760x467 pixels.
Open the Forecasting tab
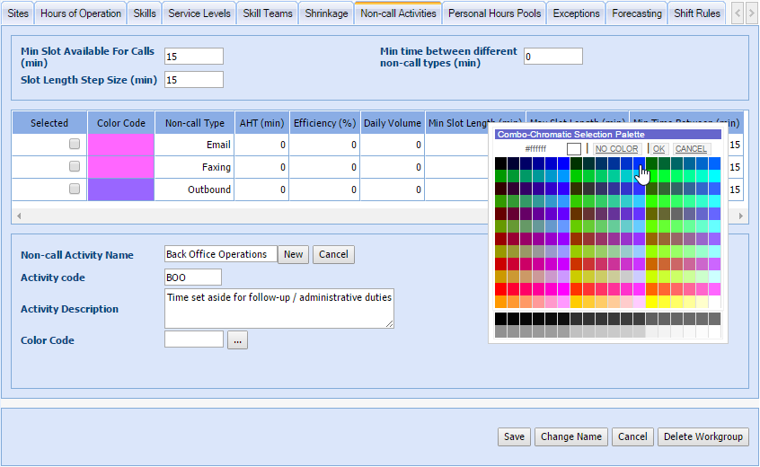637,13
